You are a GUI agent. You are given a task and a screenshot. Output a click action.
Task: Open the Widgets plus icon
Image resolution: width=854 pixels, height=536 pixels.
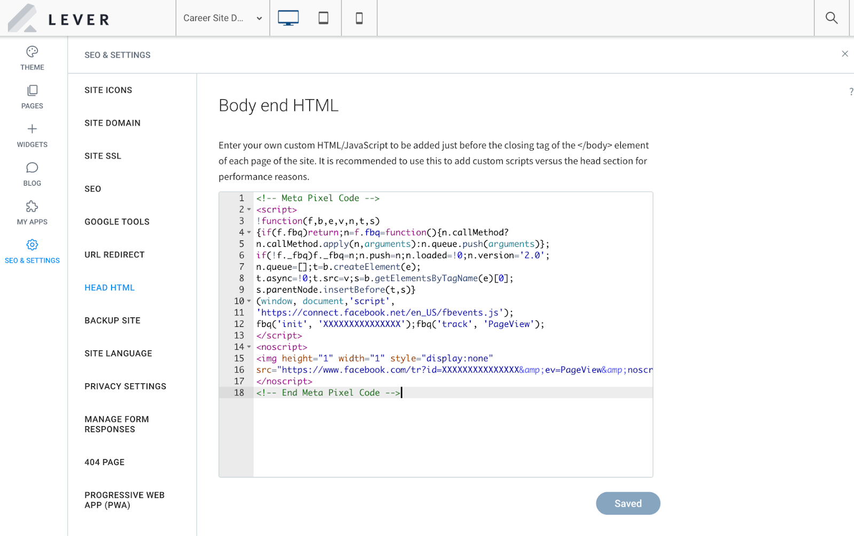tap(32, 129)
